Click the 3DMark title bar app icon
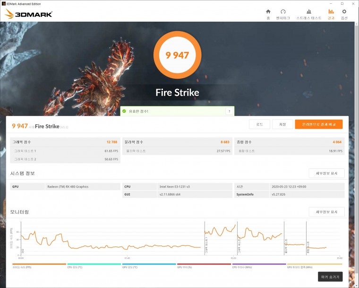The image size is (359, 288). (x=3, y=4)
